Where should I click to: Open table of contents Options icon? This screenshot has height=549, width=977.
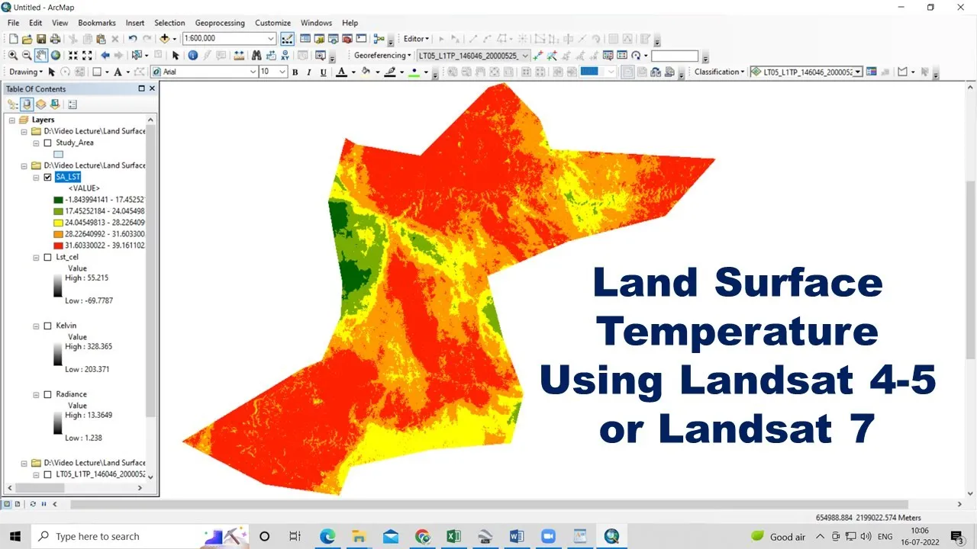[x=73, y=104]
